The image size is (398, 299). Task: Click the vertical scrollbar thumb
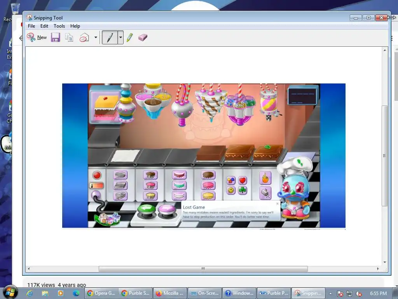coord(385,156)
